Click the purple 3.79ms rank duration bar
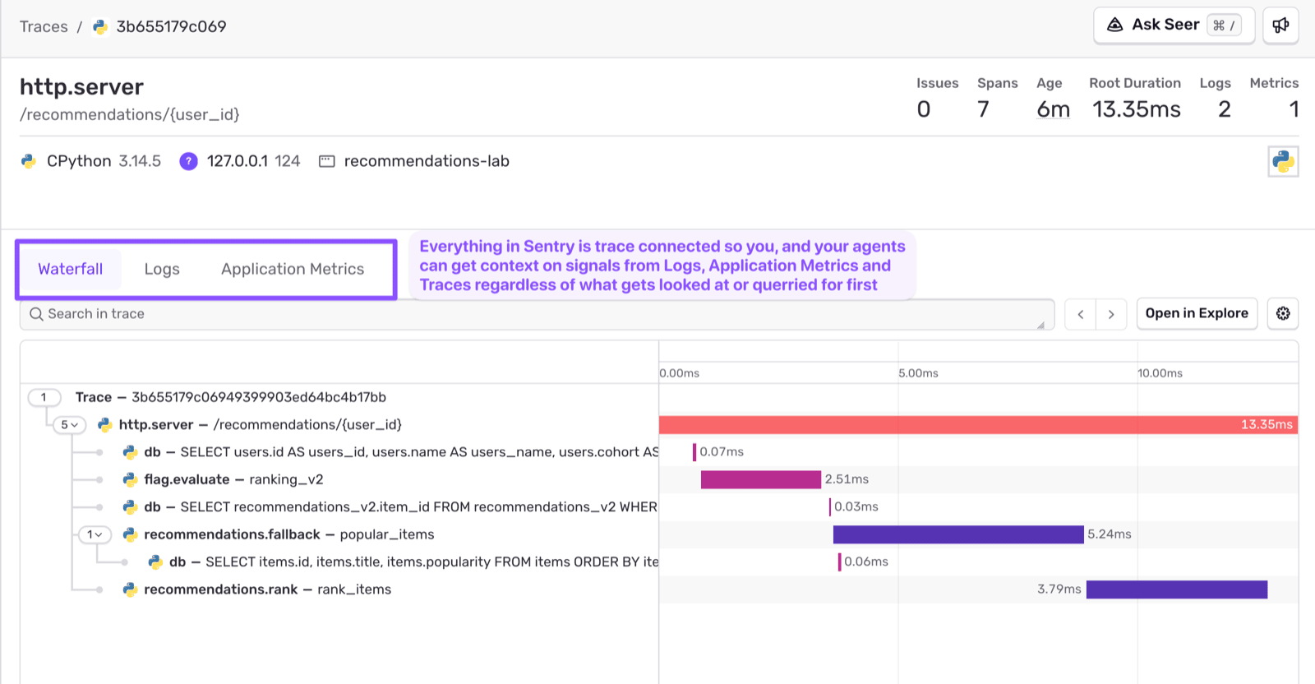Image resolution: width=1315 pixels, height=684 pixels. pyautogui.click(x=1177, y=589)
